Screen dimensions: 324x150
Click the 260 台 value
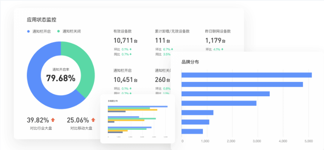(162, 80)
